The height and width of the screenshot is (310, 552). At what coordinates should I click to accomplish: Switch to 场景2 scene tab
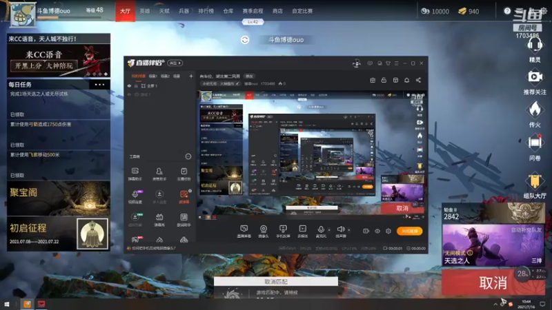click(165, 76)
